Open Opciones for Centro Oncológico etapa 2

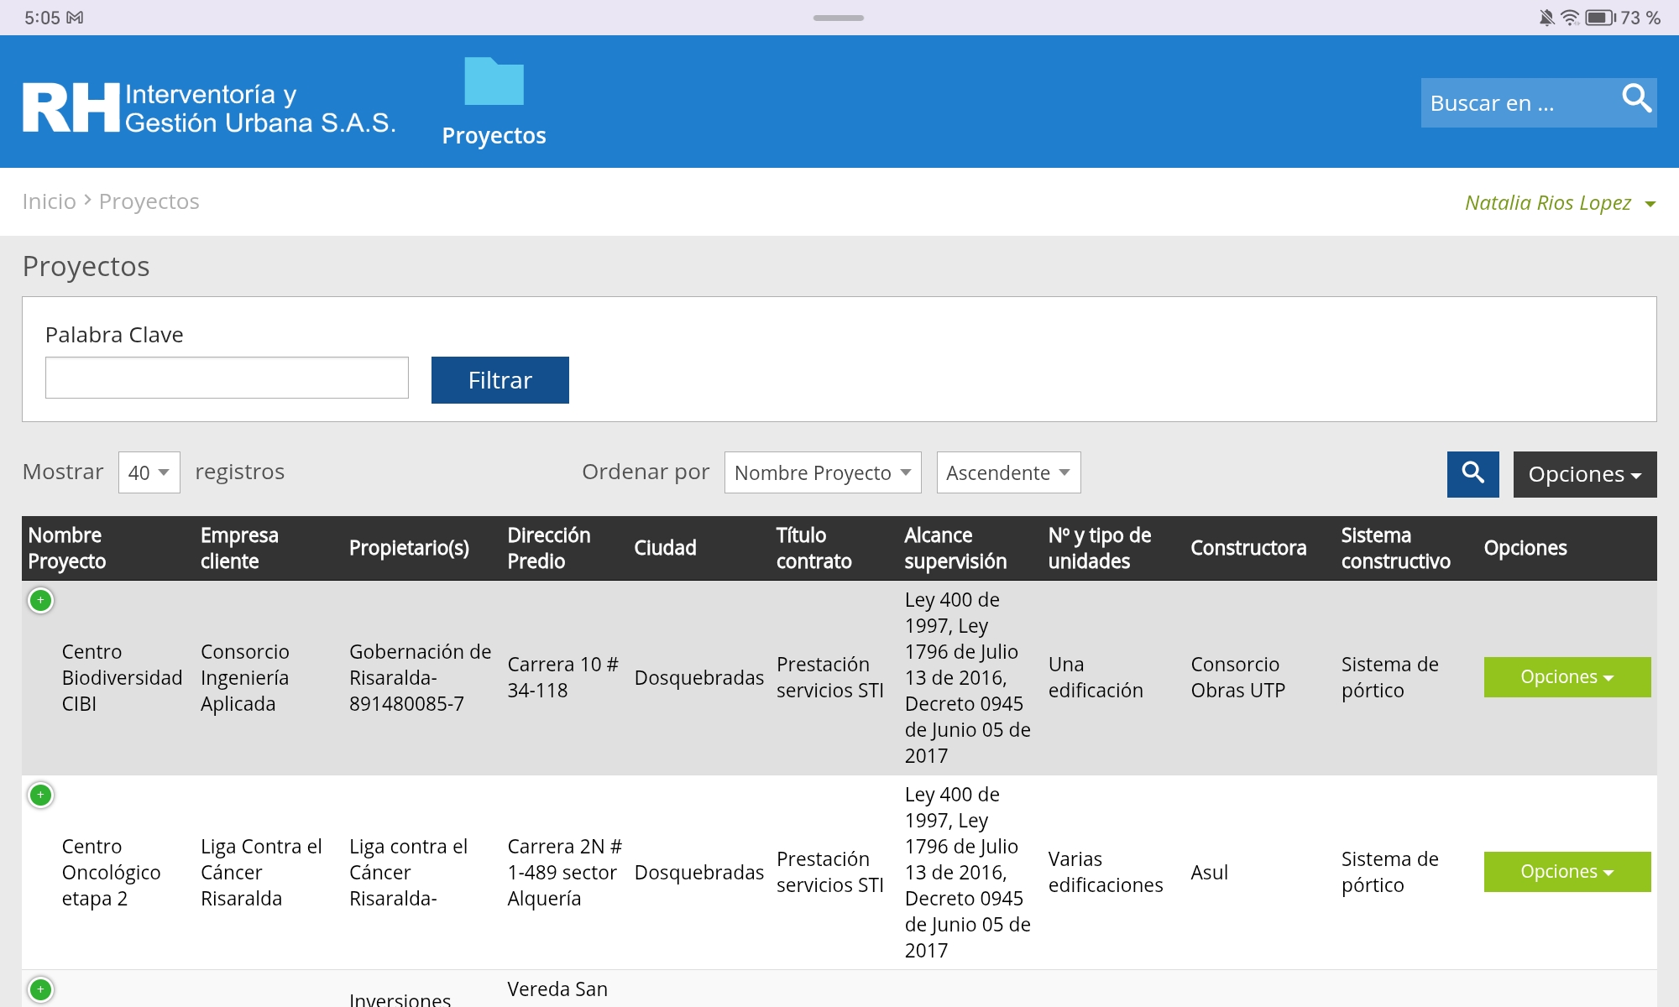point(1567,872)
